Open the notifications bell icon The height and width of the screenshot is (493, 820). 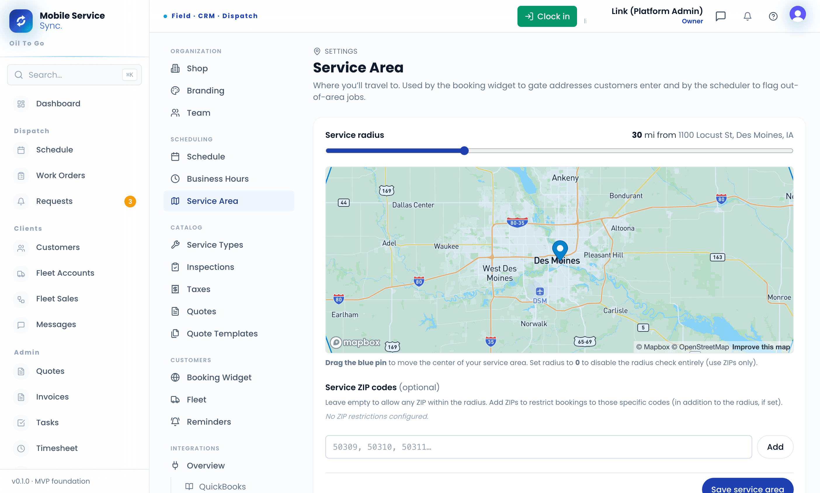point(747,16)
